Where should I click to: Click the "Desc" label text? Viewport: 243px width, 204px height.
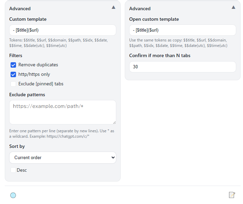(x=22, y=170)
